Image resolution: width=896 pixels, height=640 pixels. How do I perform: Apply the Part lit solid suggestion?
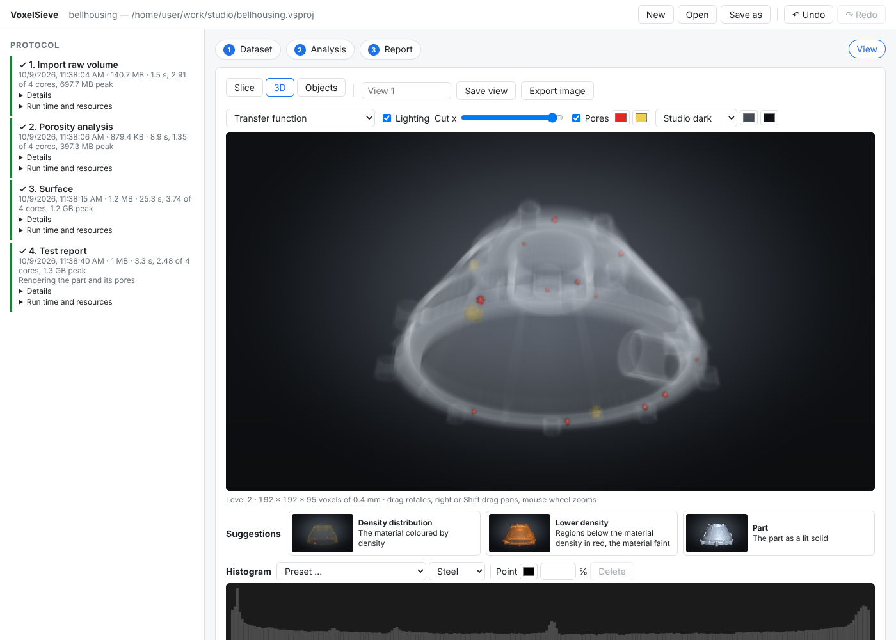pyautogui.click(x=779, y=533)
